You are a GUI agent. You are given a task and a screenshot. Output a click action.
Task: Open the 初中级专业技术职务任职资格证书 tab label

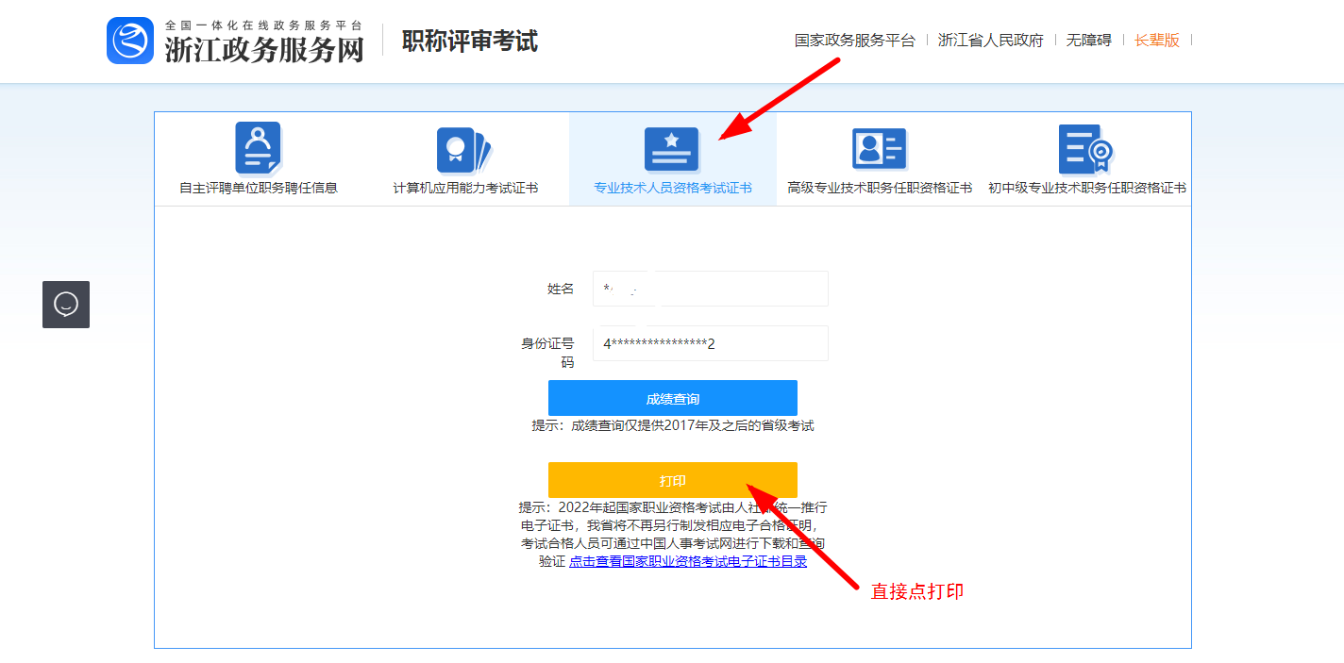pyautogui.click(x=1087, y=188)
